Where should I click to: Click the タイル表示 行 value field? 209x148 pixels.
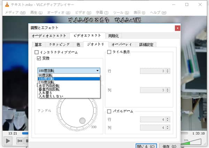pyautogui.click(x=153, y=71)
